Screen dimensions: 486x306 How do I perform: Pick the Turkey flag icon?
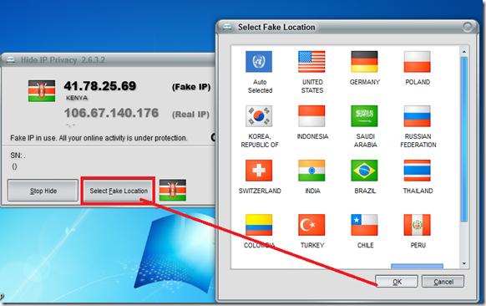311,225
